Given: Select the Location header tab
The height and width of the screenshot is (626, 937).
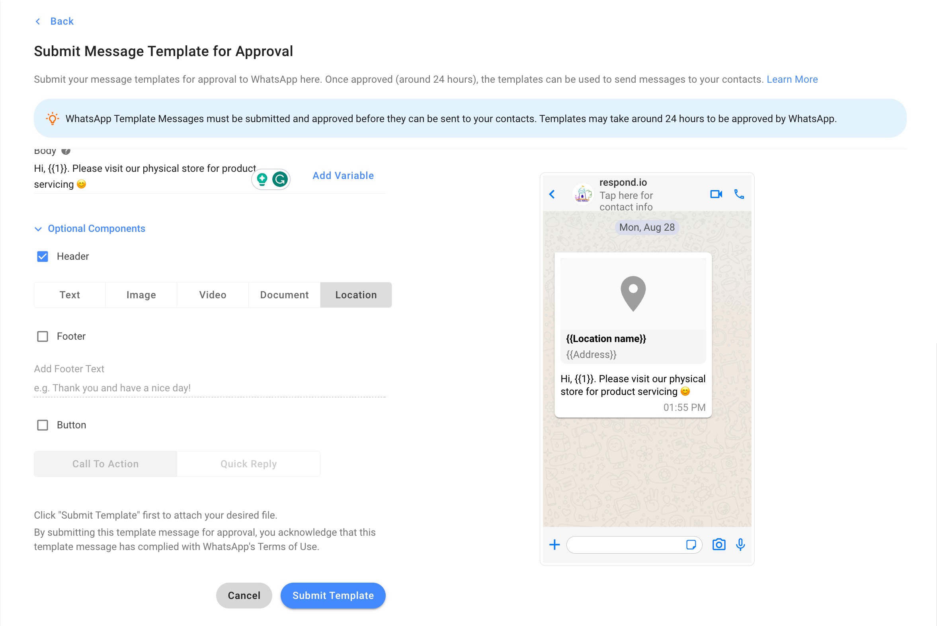Looking at the screenshot, I should [x=356, y=294].
